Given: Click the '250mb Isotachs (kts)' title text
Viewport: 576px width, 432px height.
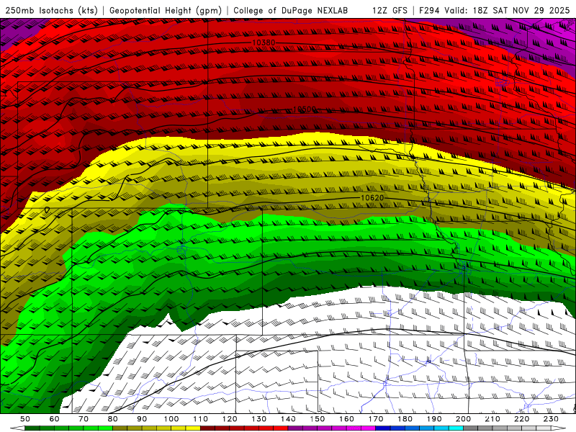Looking at the screenshot, I should click(51, 10).
